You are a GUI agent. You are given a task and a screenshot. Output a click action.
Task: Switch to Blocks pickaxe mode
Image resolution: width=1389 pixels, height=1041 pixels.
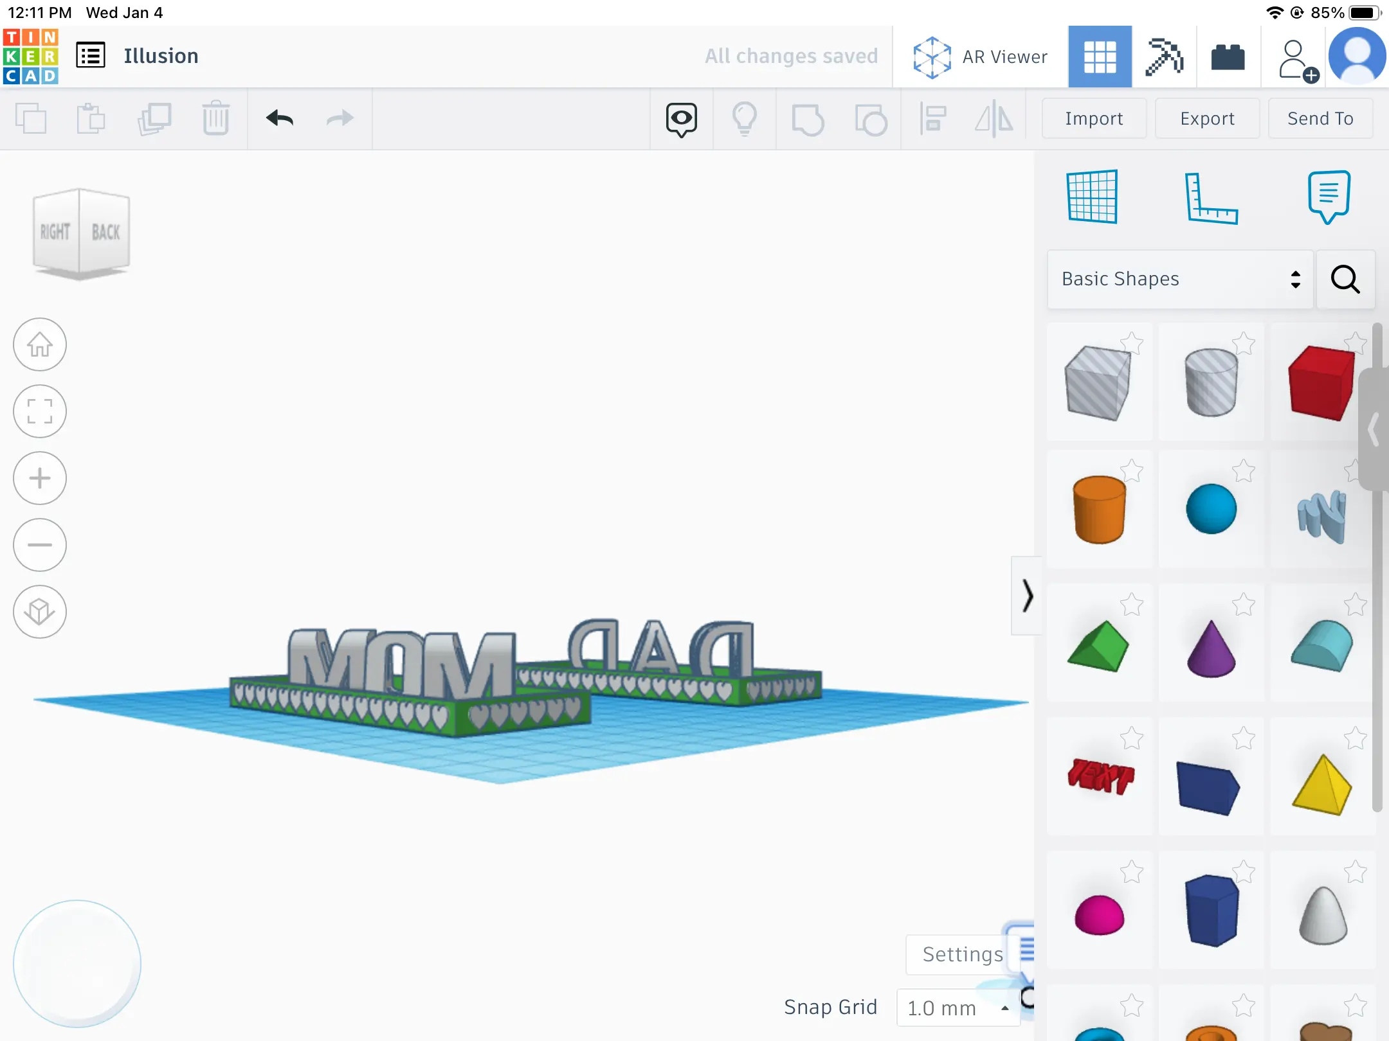(1164, 57)
